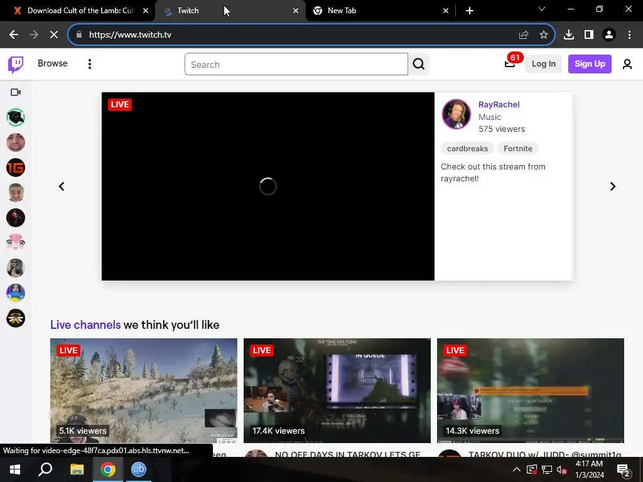Open the blue-yellow sidebar channel avatar
Viewport: 643px width, 482px height.
click(x=16, y=293)
